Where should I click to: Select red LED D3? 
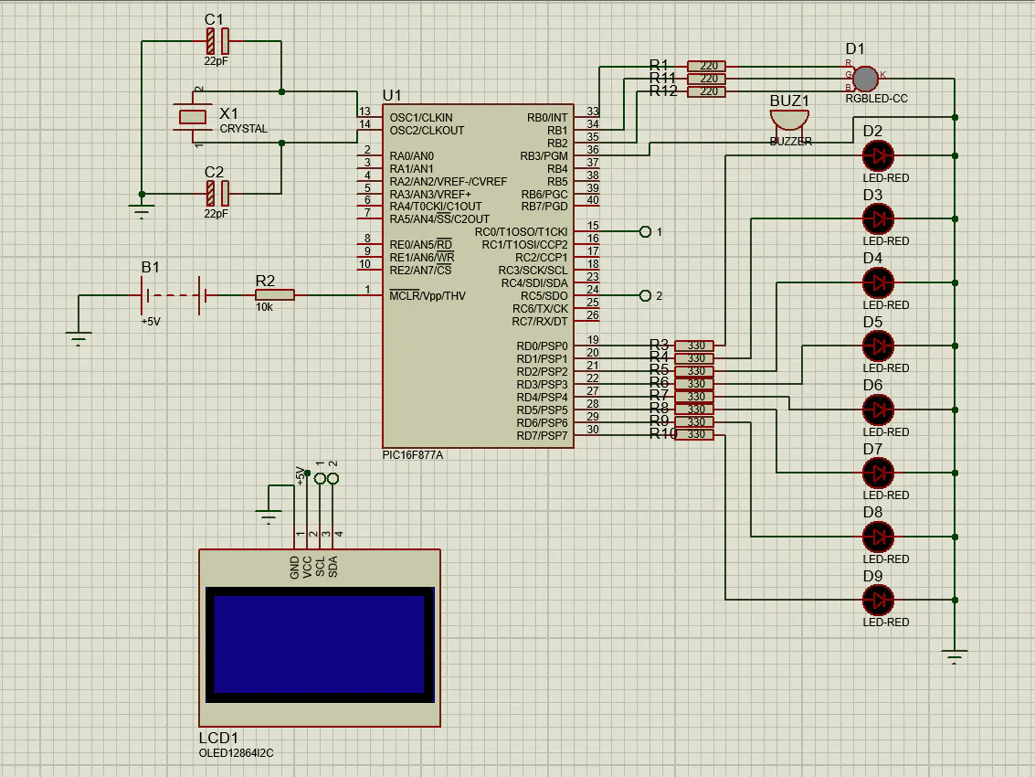click(x=878, y=218)
